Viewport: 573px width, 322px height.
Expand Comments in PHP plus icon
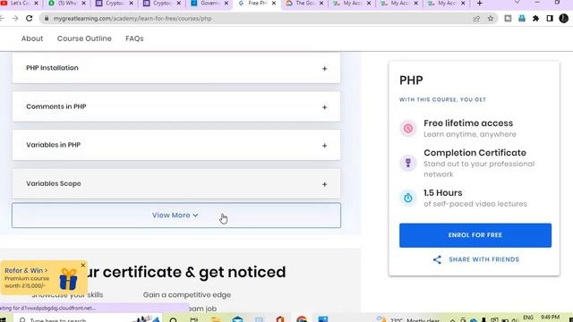tap(324, 107)
